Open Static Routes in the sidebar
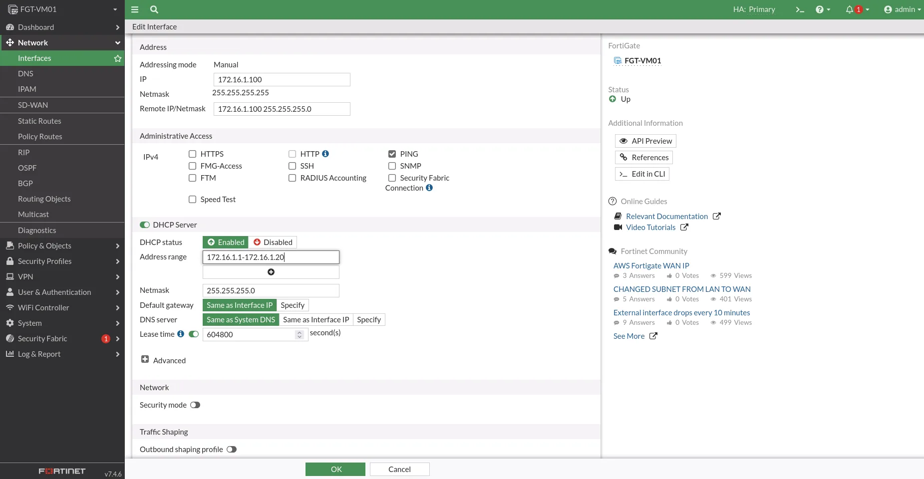 tap(39, 121)
